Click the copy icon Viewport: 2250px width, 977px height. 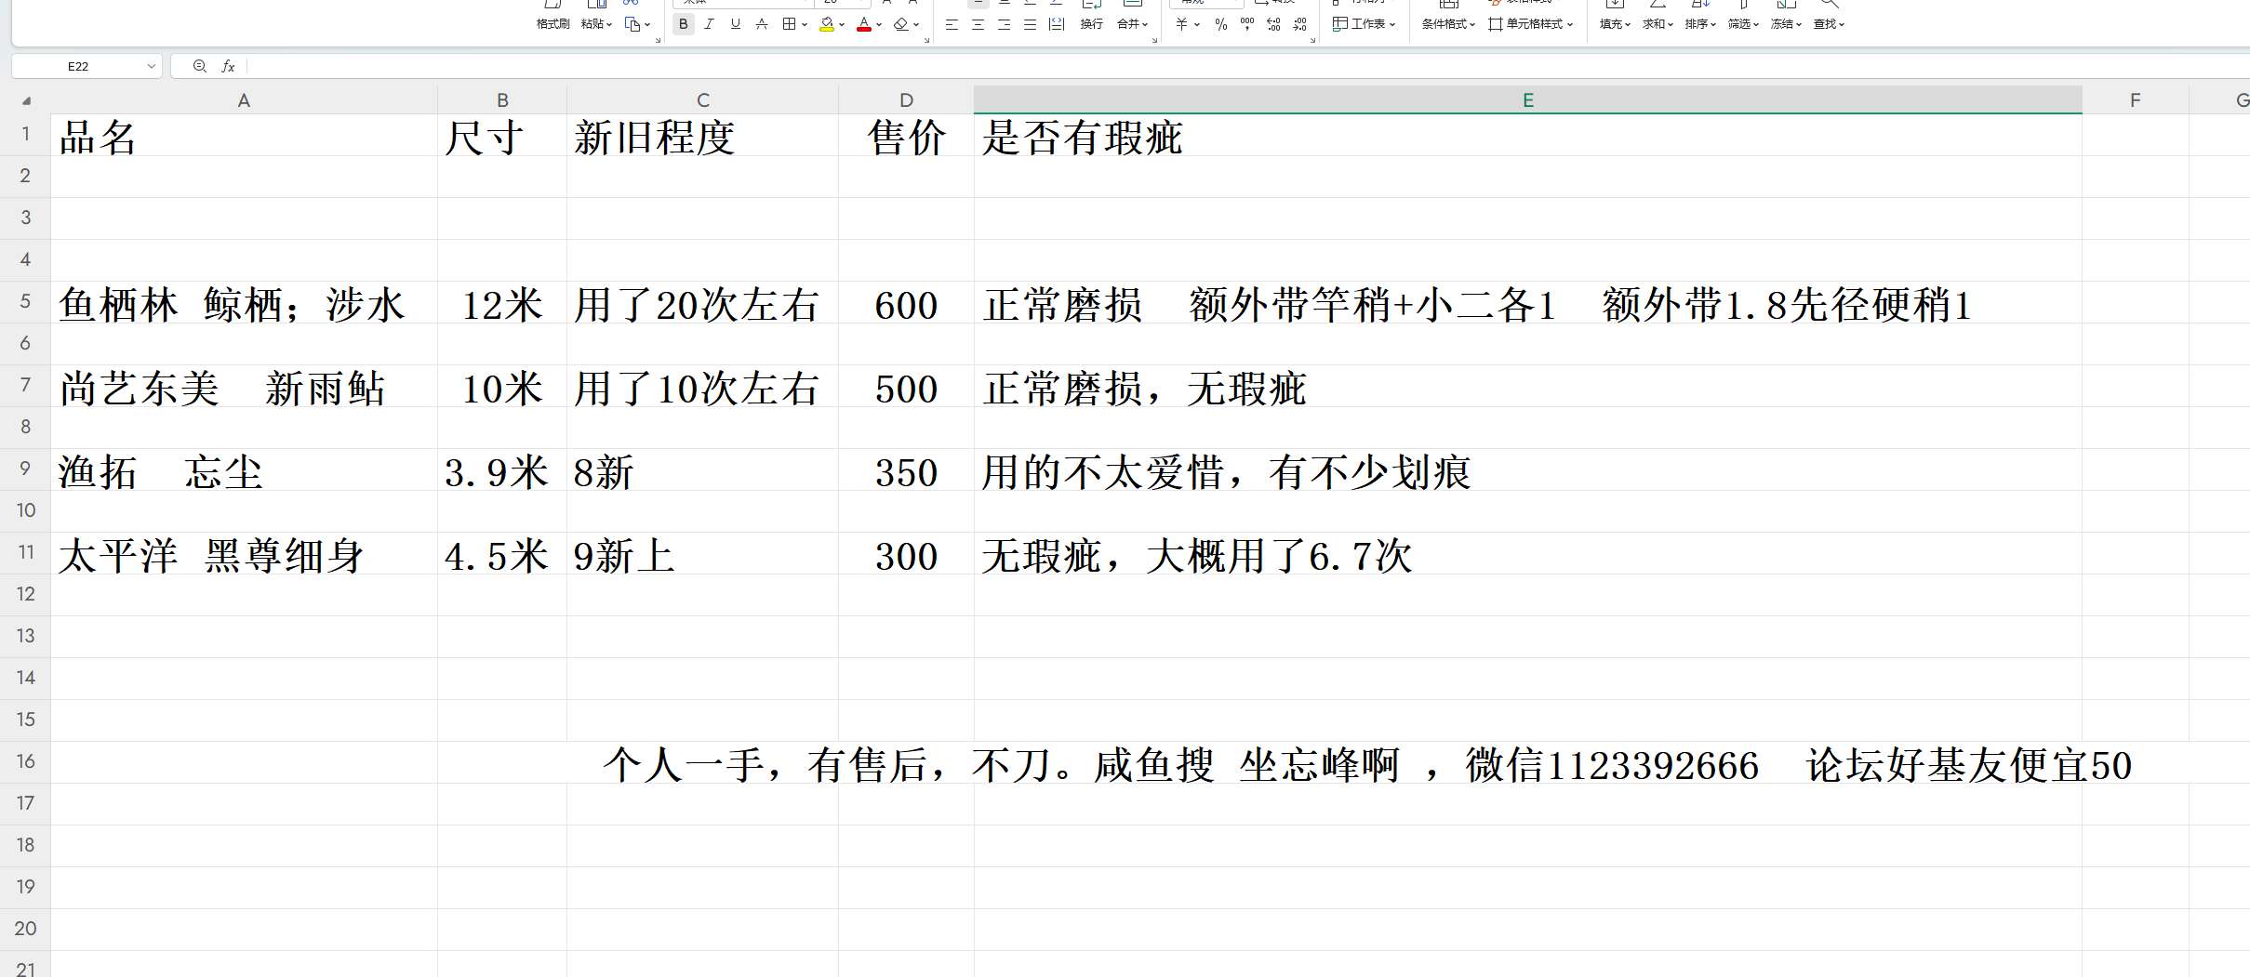(632, 24)
